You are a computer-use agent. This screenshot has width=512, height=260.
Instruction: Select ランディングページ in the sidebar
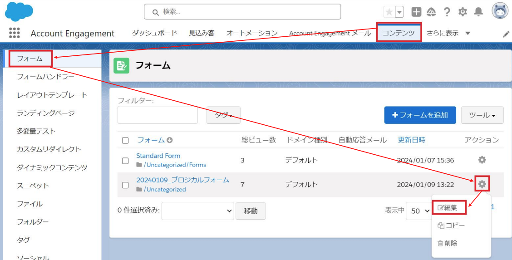(x=46, y=113)
